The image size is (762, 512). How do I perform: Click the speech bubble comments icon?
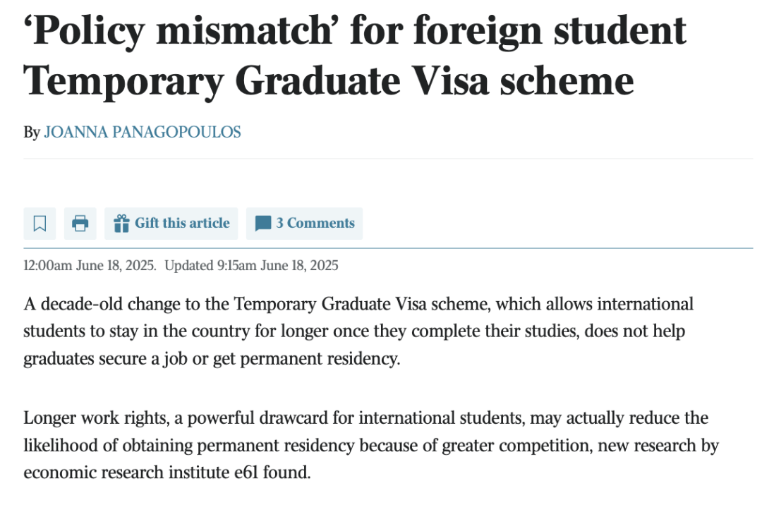coord(263,224)
